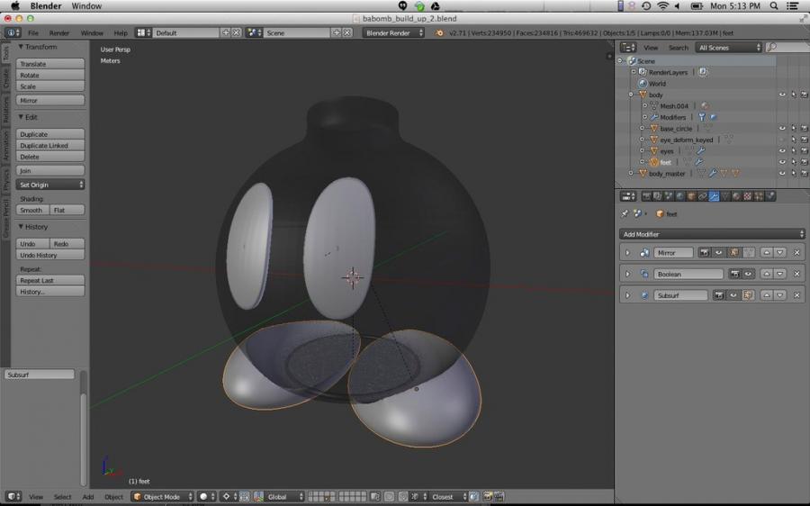Toggle Mirror modifier viewport visibility eye
This screenshot has width=810, height=506.
(x=718, y=253)
